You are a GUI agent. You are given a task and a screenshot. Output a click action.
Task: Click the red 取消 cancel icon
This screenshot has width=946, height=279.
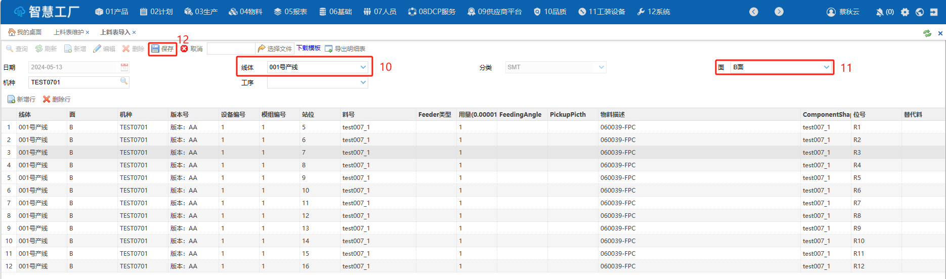[184, 49]
